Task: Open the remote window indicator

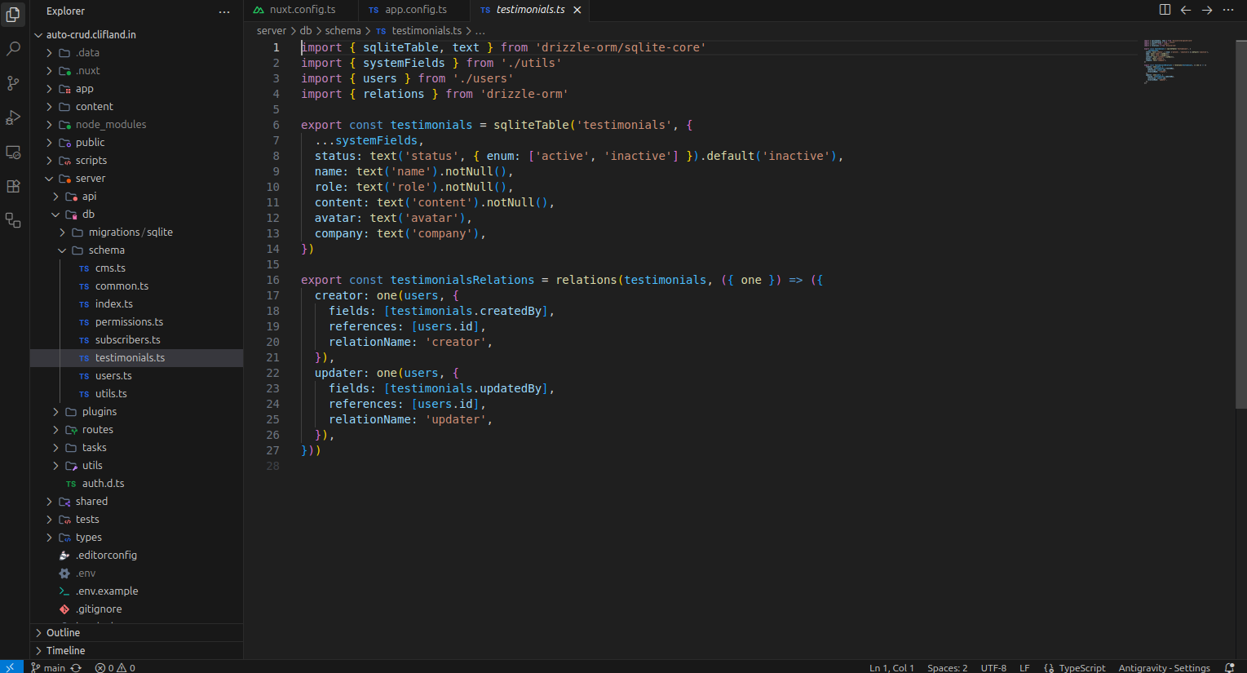Action: coord(11,667)
